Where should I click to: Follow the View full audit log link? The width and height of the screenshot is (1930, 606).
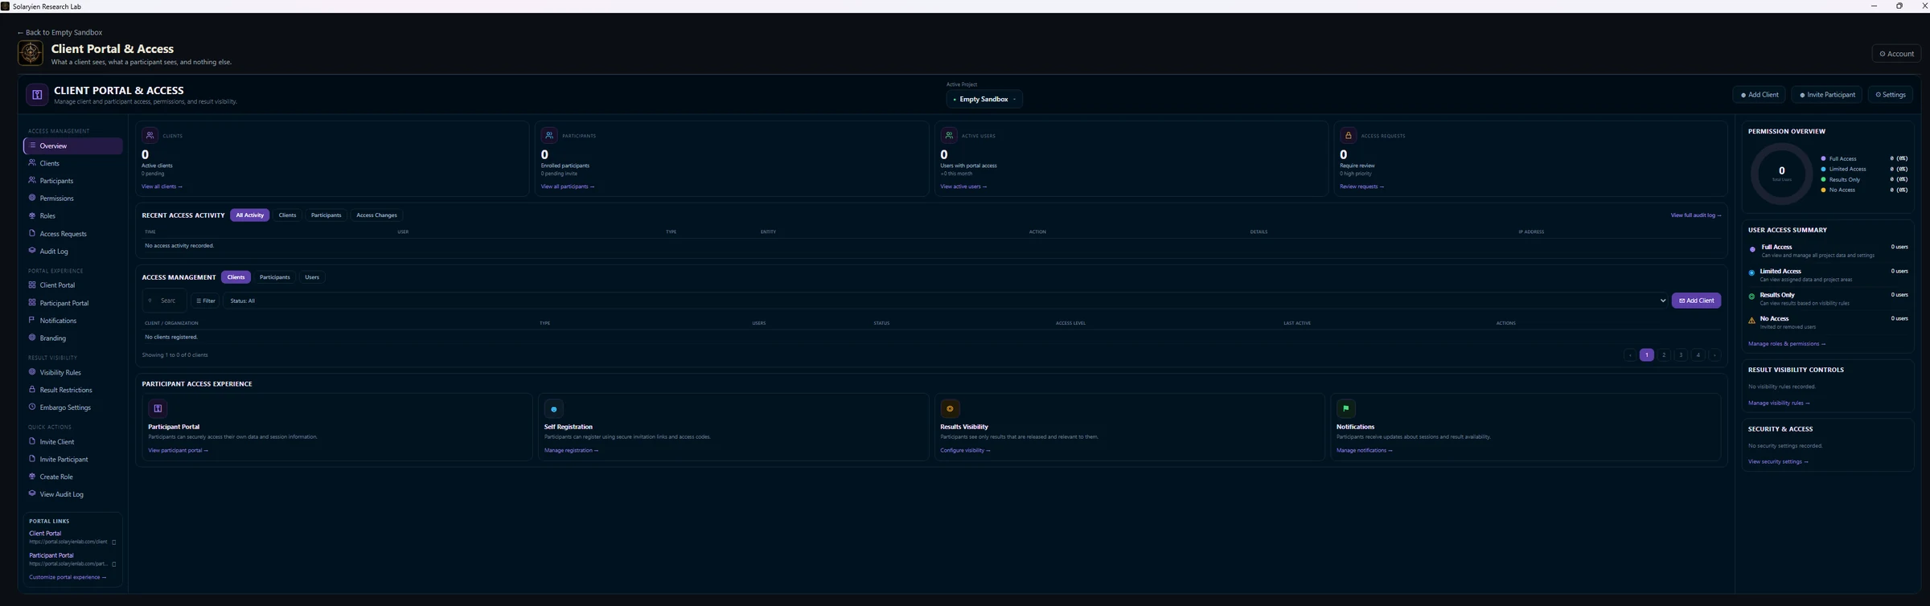pos(1695,215)
